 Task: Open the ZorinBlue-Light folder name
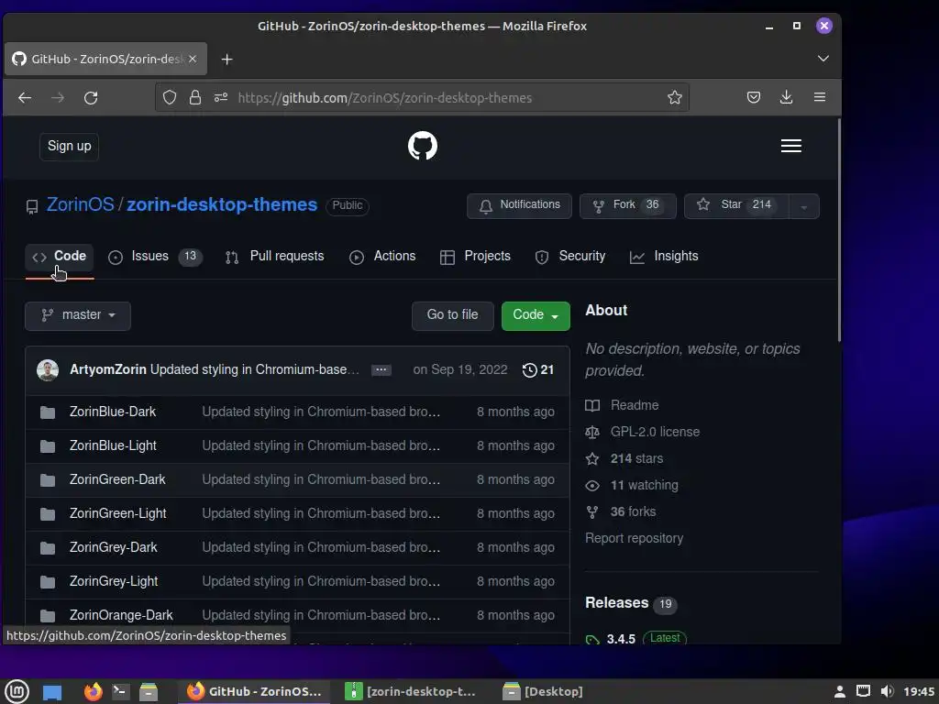click(113, 446)
